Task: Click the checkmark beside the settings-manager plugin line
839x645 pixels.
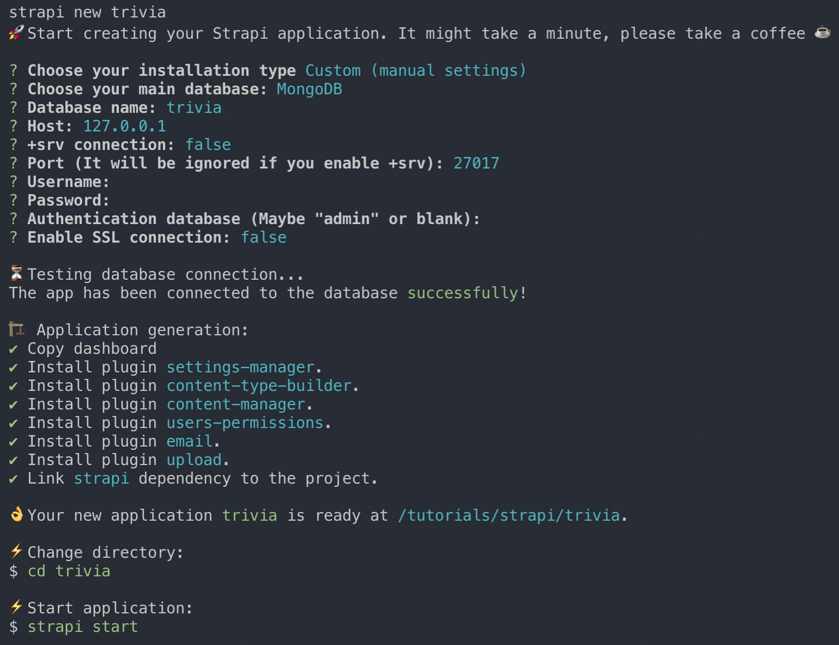Action: click(x=14, y=367)
